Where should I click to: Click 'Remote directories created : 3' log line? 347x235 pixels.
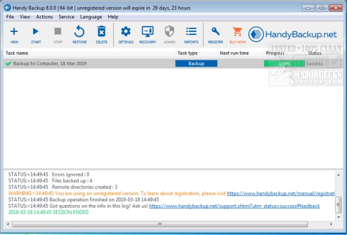pos(63,187)
